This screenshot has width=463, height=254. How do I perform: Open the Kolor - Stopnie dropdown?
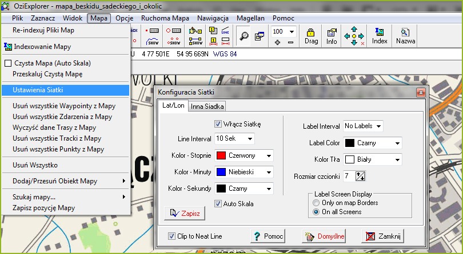click(x=269, y=155)
